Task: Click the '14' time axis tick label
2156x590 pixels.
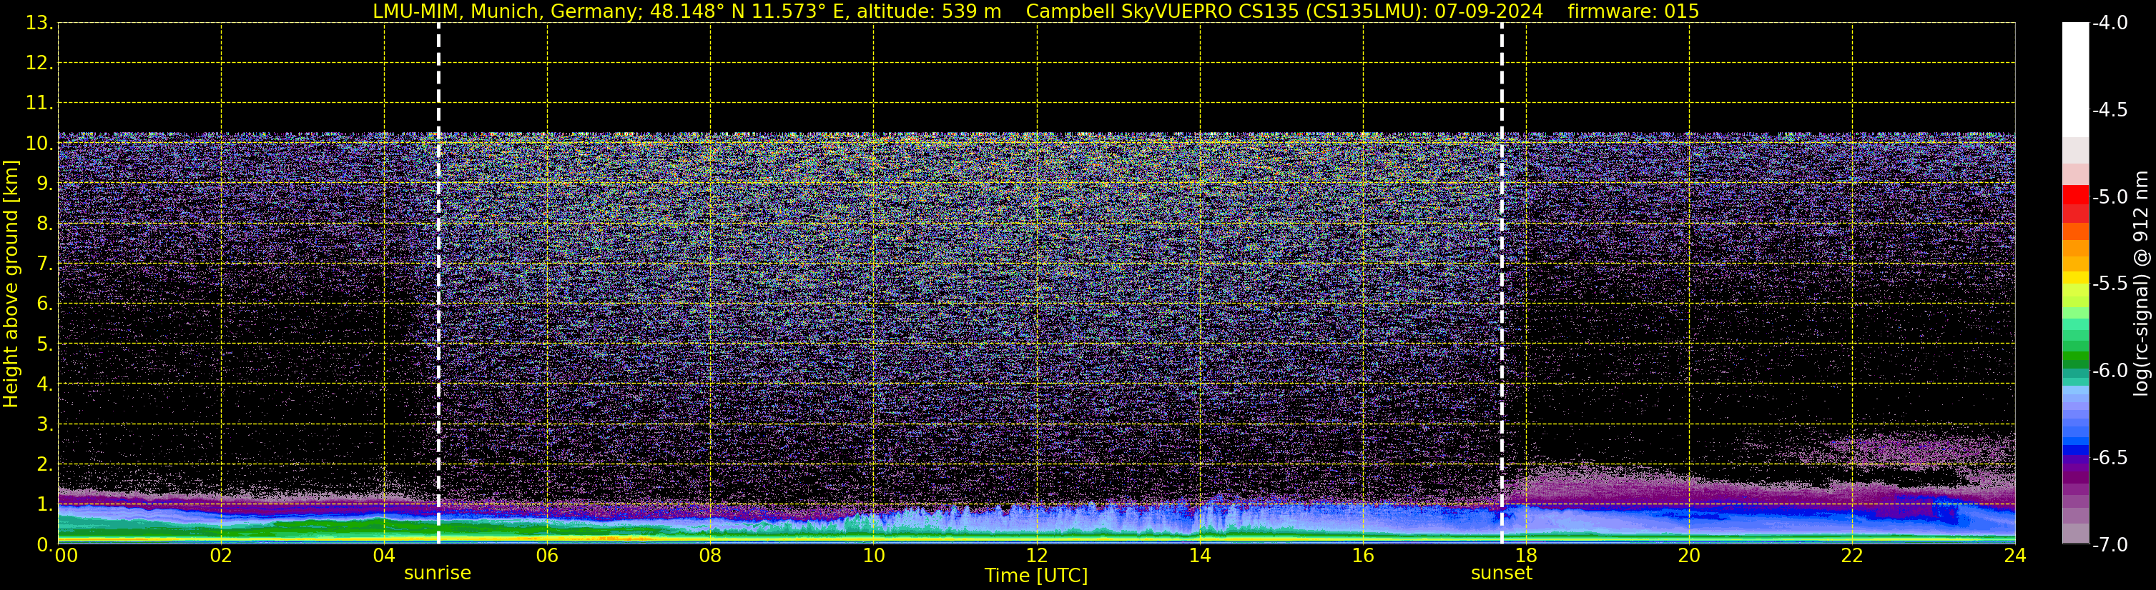Action: [x=1200, y=556]
